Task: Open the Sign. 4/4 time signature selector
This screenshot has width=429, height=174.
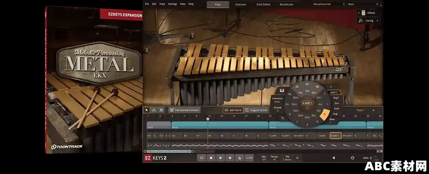Action: 264,158
